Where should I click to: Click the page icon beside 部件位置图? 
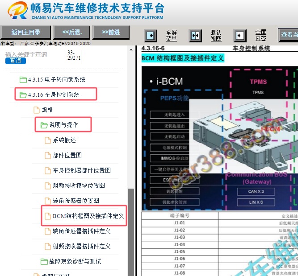48,155
